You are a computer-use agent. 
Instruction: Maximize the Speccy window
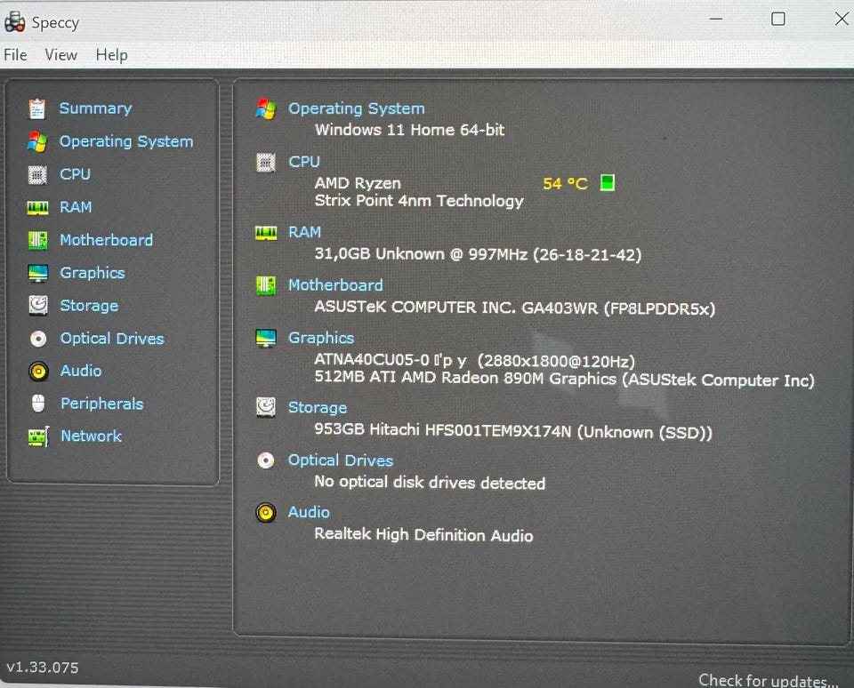point(778,19)
